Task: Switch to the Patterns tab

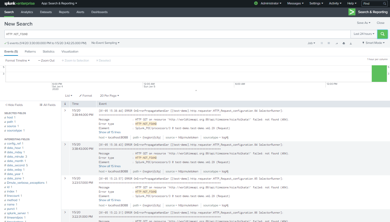Action: 30,51
